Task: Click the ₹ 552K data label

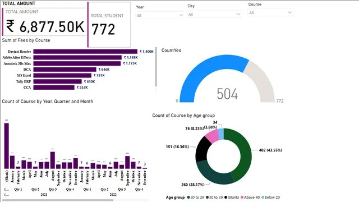Action: tap(82, 88)
